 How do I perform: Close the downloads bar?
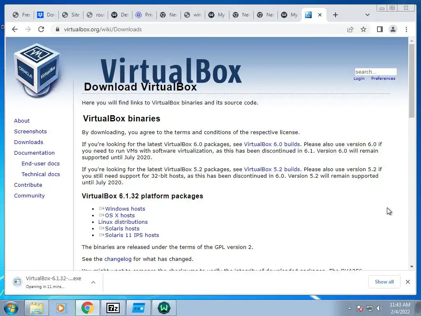click(x=408, y=282)
